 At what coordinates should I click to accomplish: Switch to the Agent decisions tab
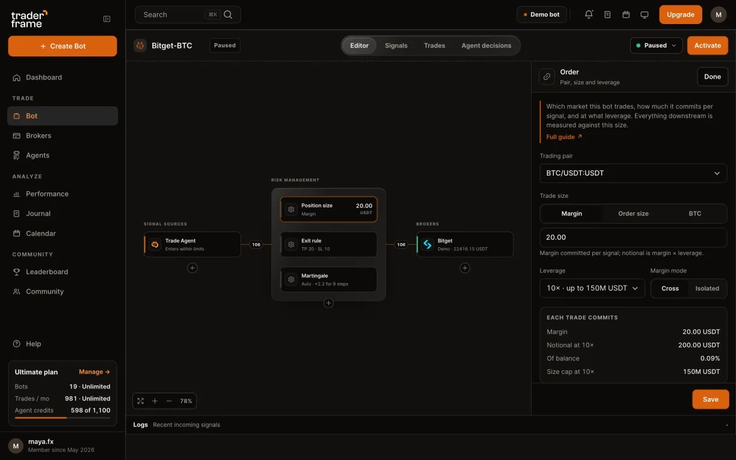pos(486,46)
